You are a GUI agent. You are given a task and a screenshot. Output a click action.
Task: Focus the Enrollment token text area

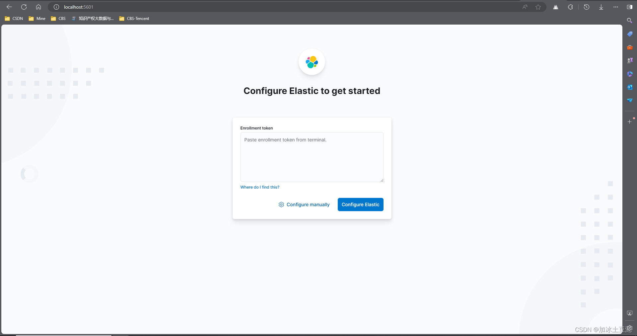(x=312, y=157)
